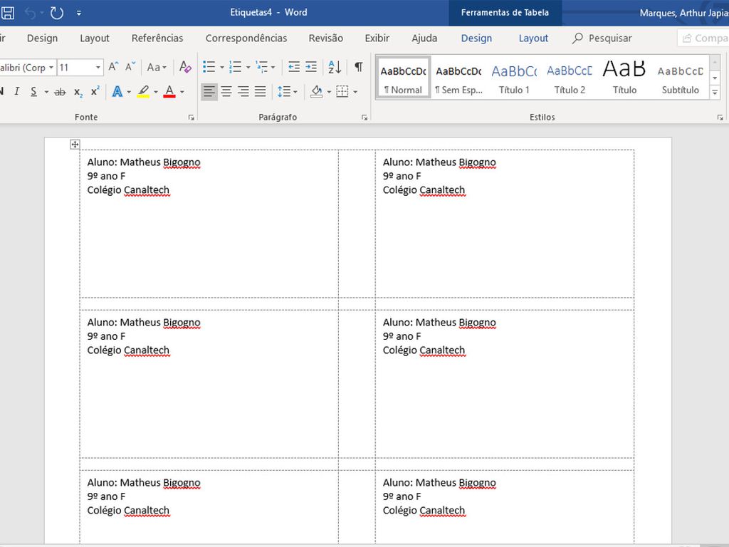This screenshot has height=547, width=729.
Task: Click the Compartilhar share button
Action: (703, 38)
